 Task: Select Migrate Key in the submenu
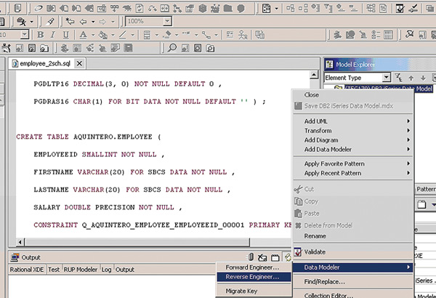pos(243,291)
